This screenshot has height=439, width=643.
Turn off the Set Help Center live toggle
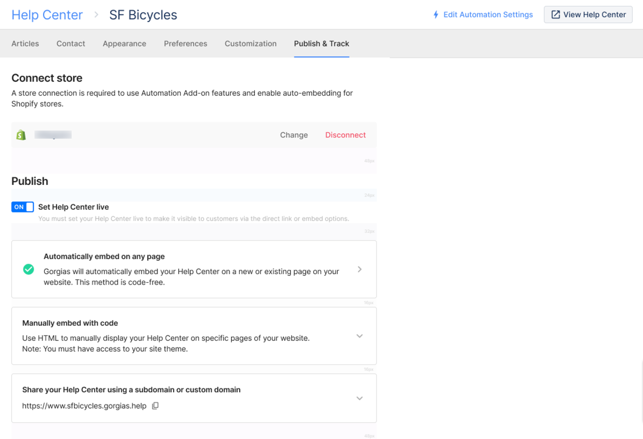tap(23, 207)
